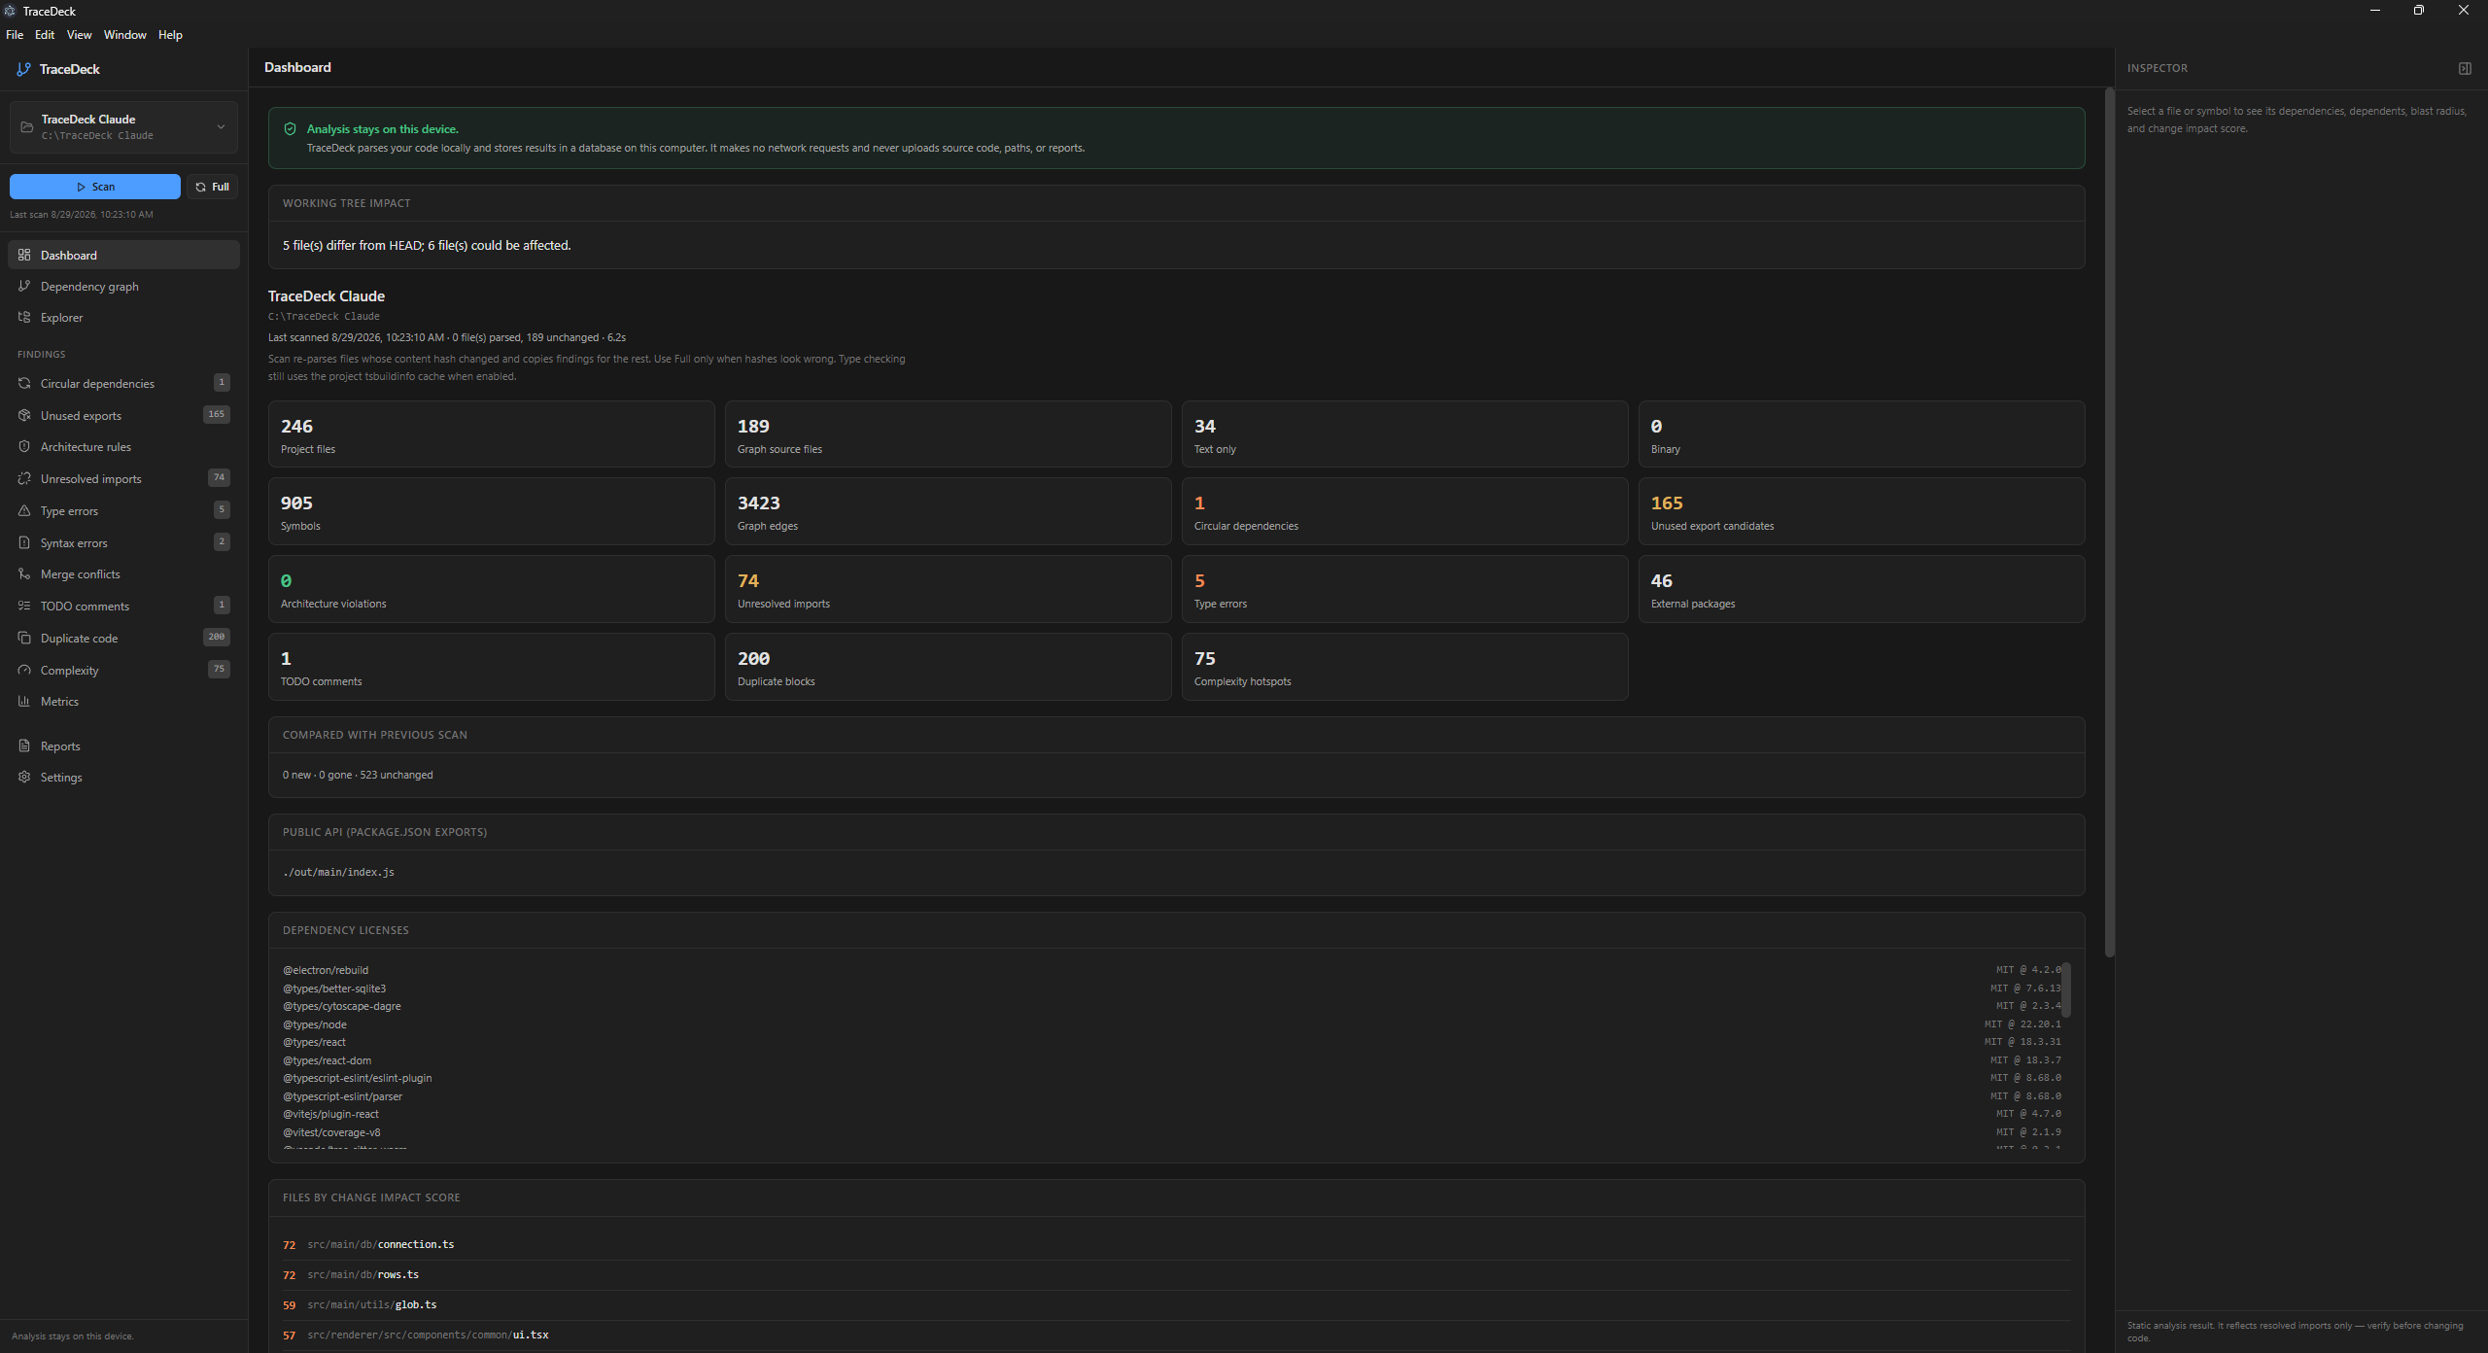This screenshot has height=1353, width=2488.
Task: Open the TraceDeck Claude project dropdown
Action: tap(123, 127)
